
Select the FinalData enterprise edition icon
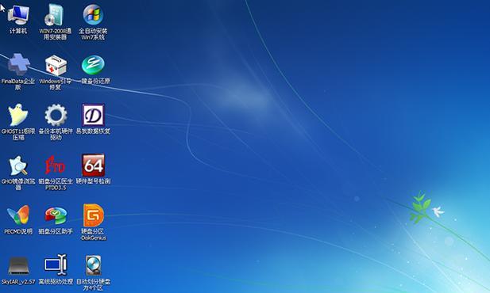(x=18, y=64)
